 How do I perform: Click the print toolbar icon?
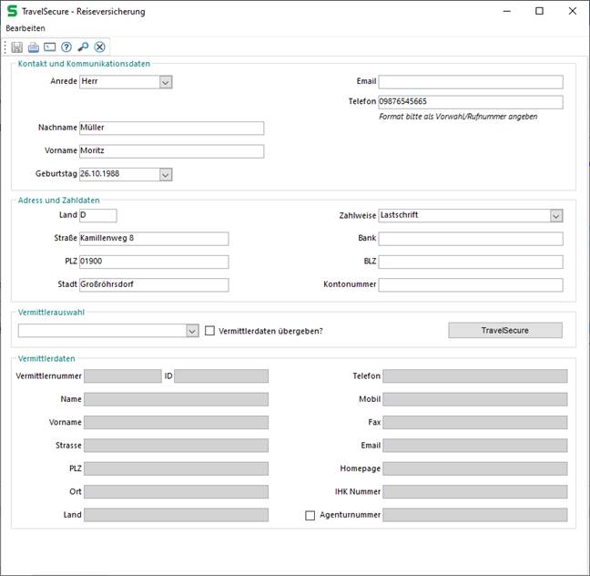point(34,47)
